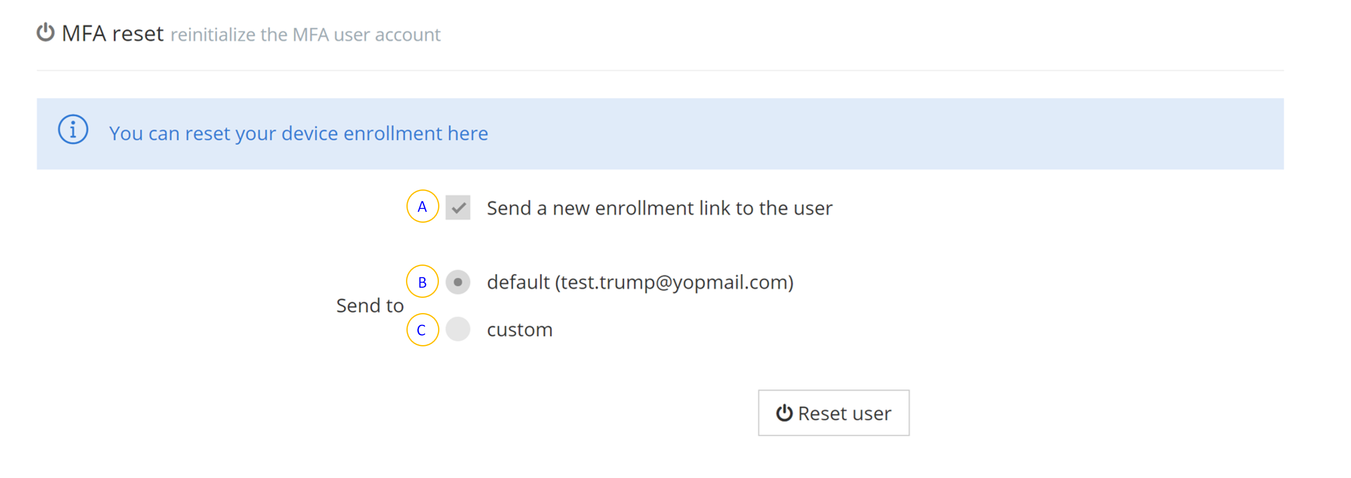Image resolution: width=1351 pixels, height=478 pixels.
Task: Click the power icon inside Reset user button
Action: 784,413
